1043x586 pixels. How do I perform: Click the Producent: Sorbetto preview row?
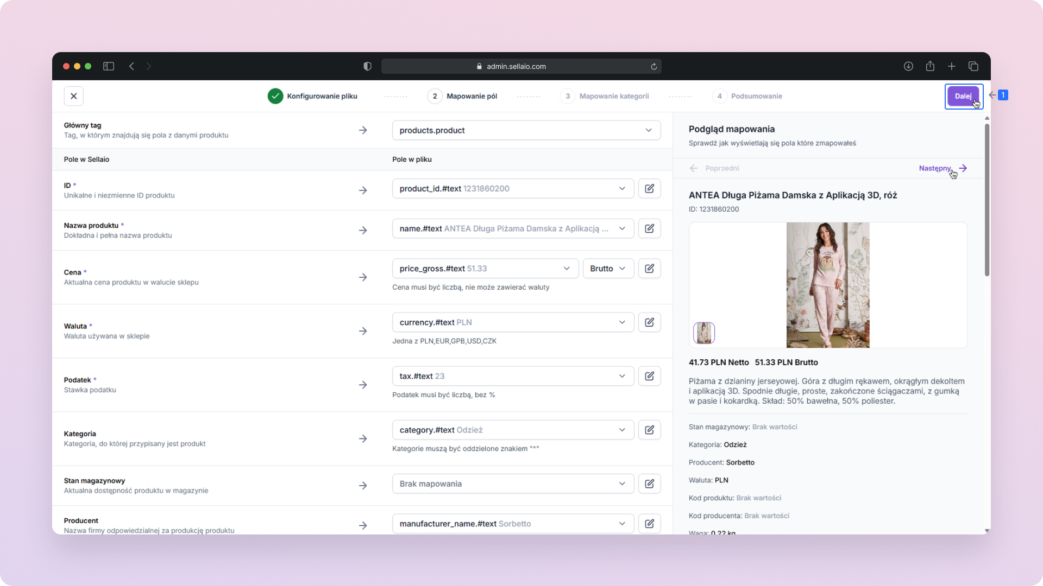coord(721,463)
